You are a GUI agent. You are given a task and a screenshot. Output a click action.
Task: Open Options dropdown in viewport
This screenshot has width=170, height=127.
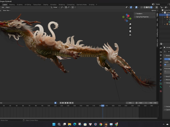pyautogui.click(x=154, y=11)
